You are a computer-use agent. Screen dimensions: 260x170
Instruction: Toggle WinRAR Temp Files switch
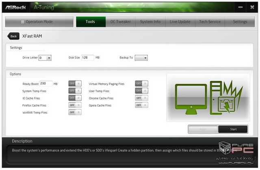[x=75, y=112]
